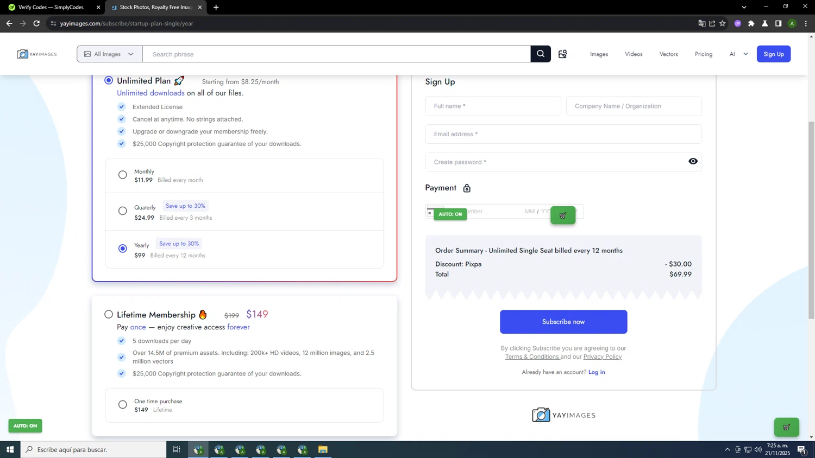Click the rocket icon beside Unlimited Plan
Image resolution: width=815 pixels, height=458 pixels.
click(179, 80)
